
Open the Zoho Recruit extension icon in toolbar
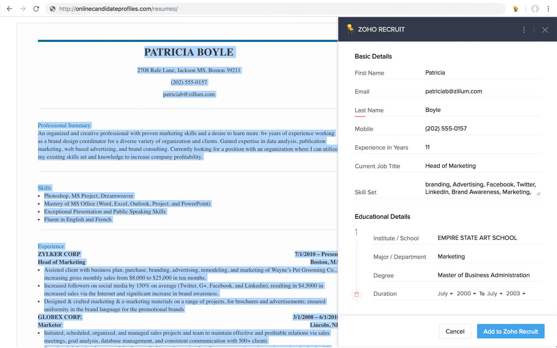coord(515,8)
